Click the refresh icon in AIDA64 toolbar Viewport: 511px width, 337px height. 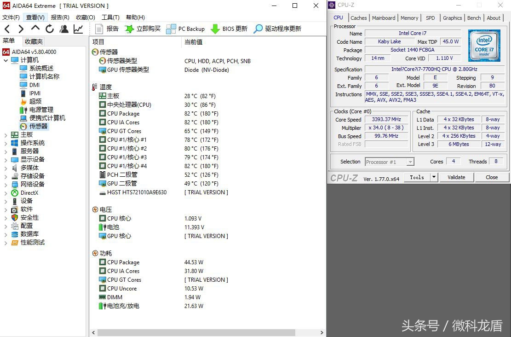tap(50, 29)
